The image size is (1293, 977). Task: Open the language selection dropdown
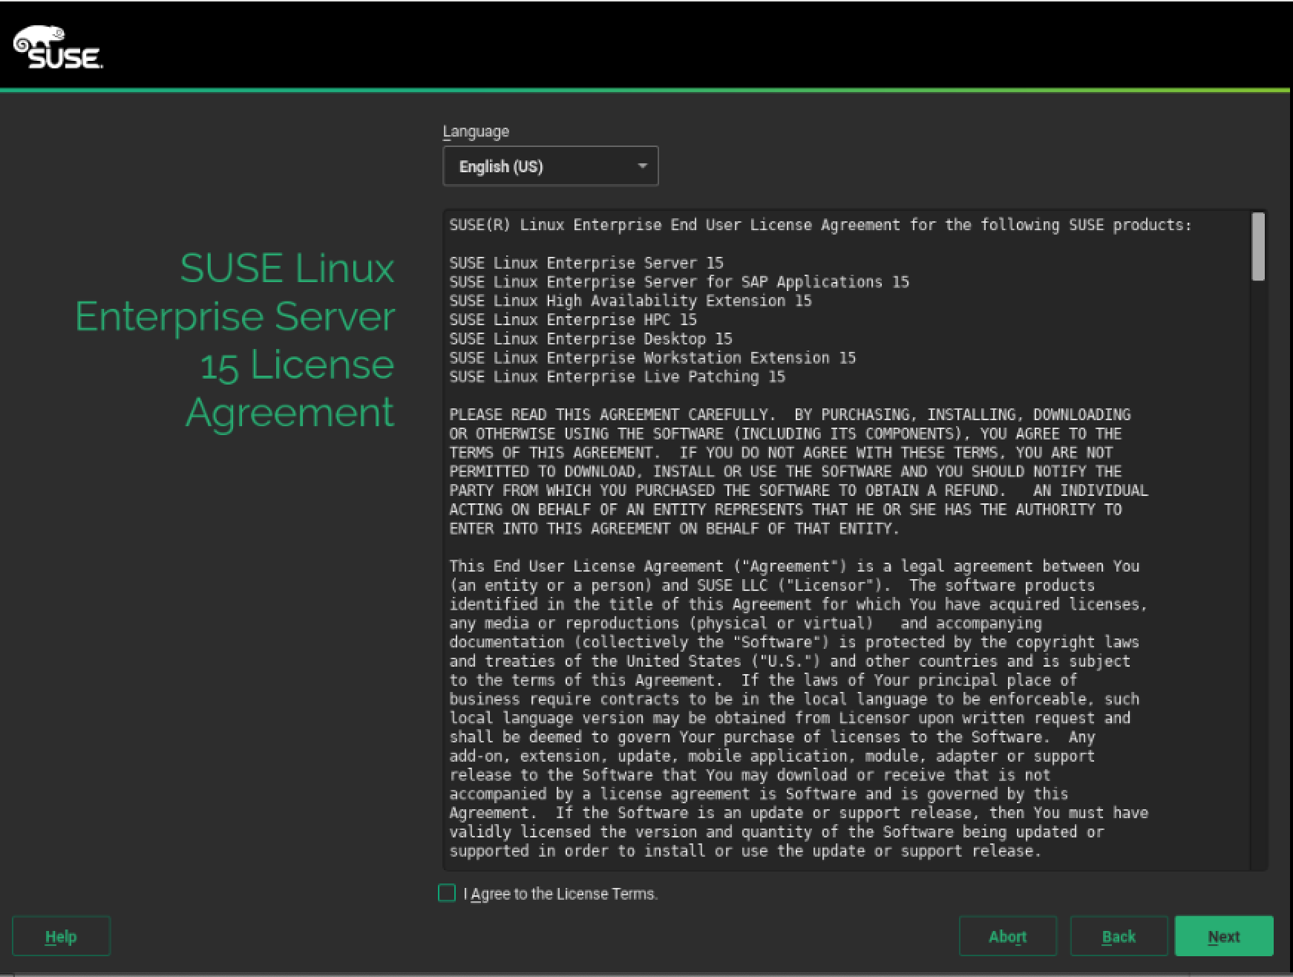click(551, 166)
